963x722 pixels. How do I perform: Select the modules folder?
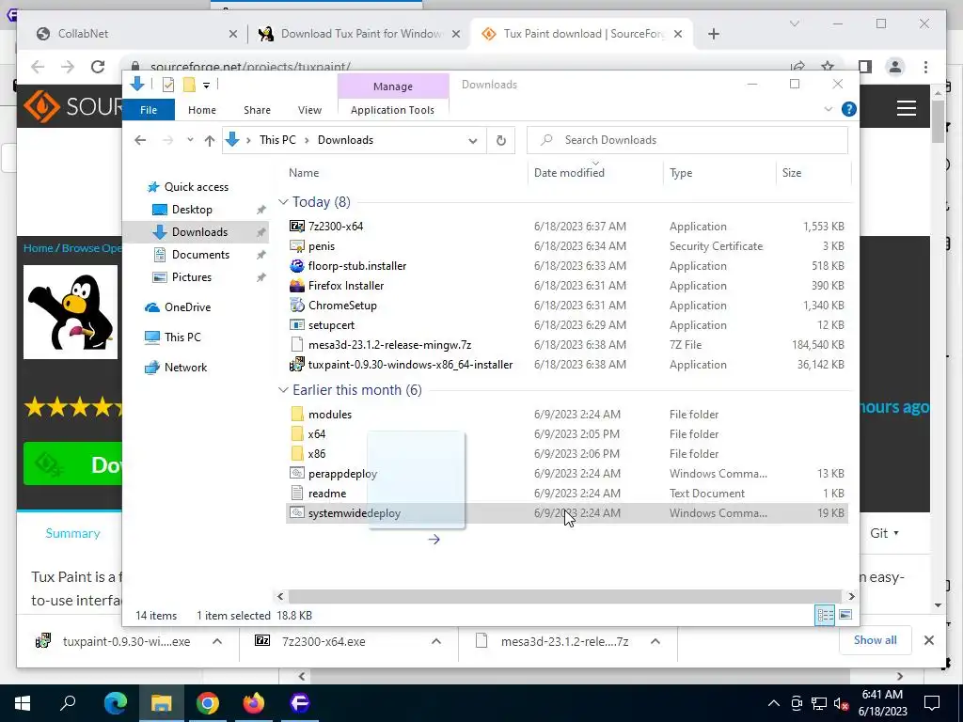[330, 415]
